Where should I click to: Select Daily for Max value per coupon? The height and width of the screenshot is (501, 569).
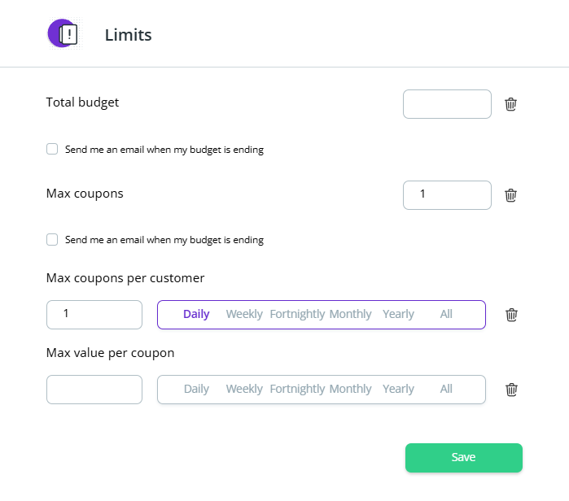tap(196, 390)
